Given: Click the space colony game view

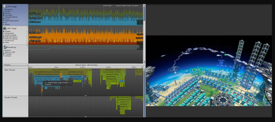Looking at the screenshot, I should (209, 71).
